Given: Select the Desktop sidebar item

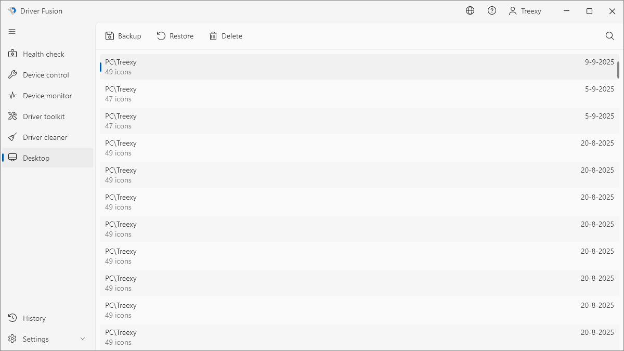Looking at the screenshot, I should [36, 158].
